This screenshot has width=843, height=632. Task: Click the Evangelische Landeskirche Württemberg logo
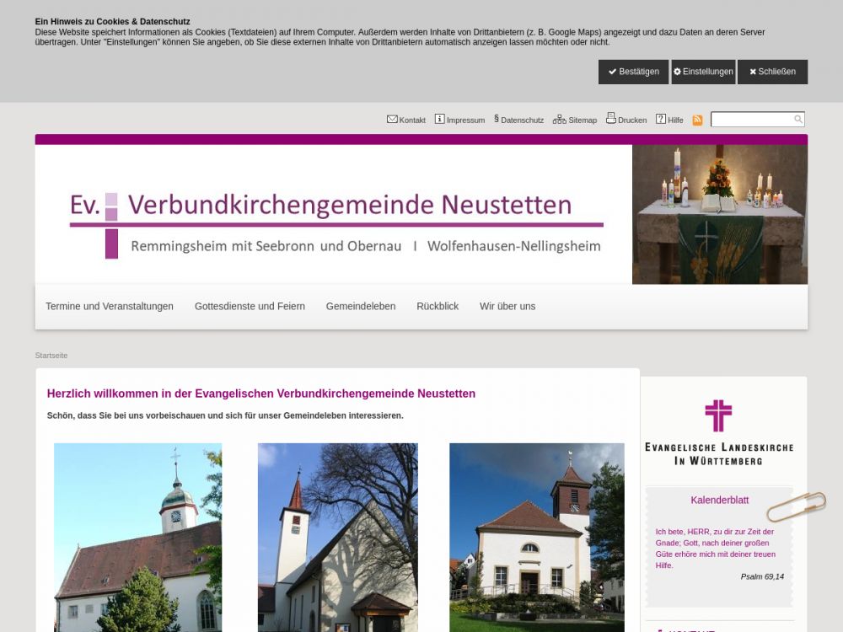[719, 432]
